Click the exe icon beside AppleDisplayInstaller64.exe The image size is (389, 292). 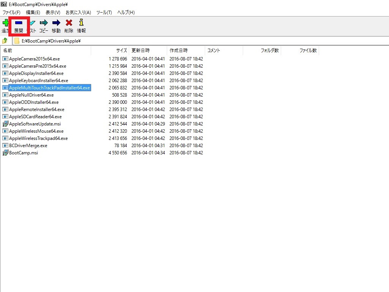tap(5, 73)
